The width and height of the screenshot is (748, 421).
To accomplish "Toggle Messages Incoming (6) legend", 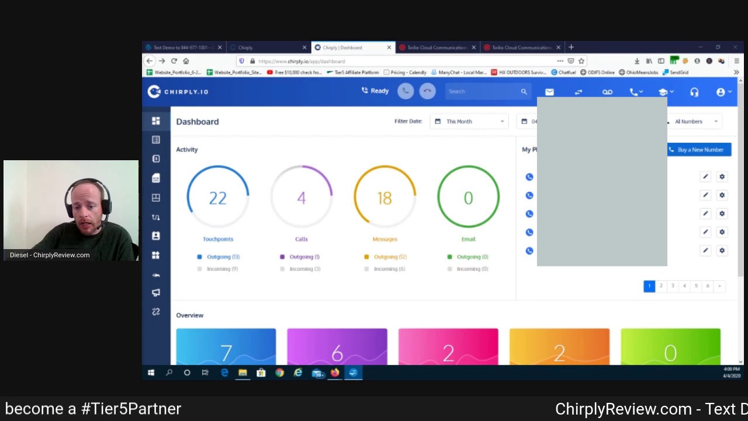I will pos(385,269).
